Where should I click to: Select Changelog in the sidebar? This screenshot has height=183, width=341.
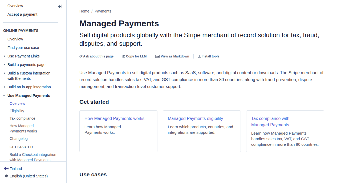click(19, 139)
